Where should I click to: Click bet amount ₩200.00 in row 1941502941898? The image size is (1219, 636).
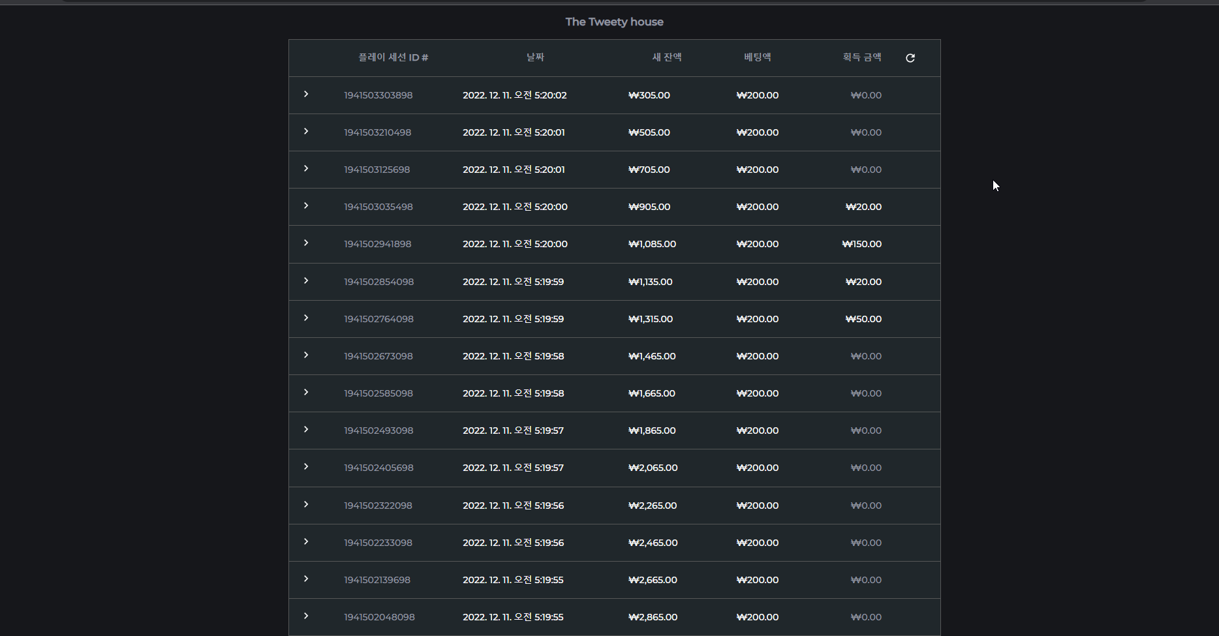coord(758,244)
